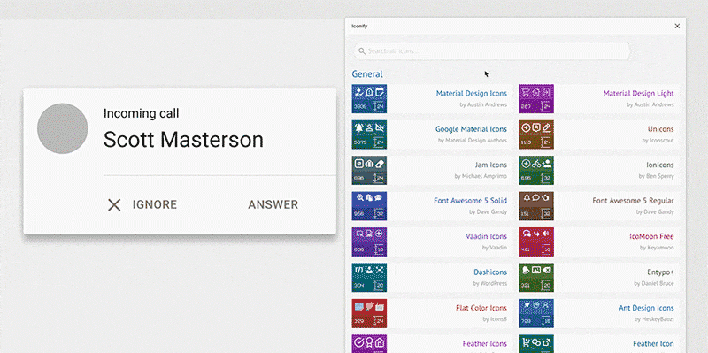Select the Ant Design Icons title link
The image size is (708, 353).
click(x=646, y=308)
